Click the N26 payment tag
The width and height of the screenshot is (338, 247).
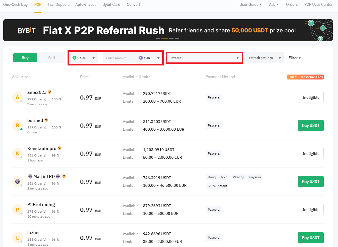pos(224,177)
